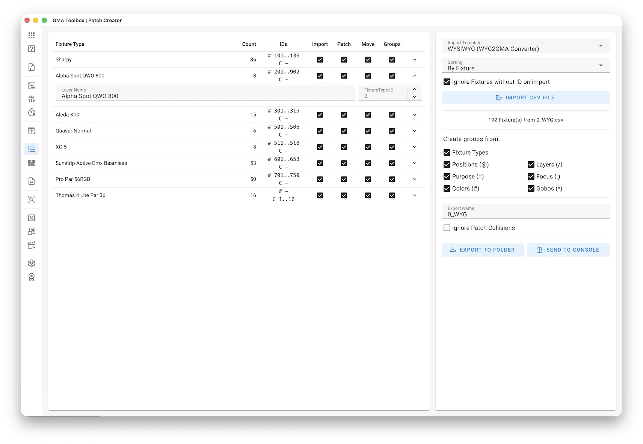The height and width of the screenshot is (444, 643).
Task: Toggle Patch checkbox for Quasar Normal
Action: tap(344, 130)
